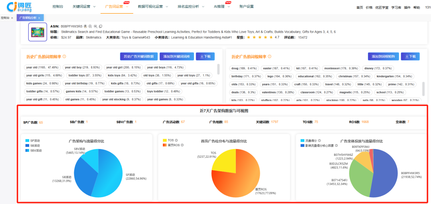
Task: Click the info icon next to 历史广告的词根频率
Action: coord(270,57)
